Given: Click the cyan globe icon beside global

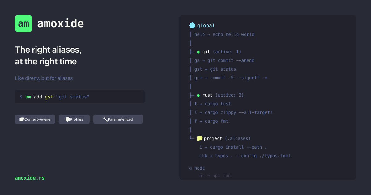Looking at the screenshot, I should tap(192, 25).
